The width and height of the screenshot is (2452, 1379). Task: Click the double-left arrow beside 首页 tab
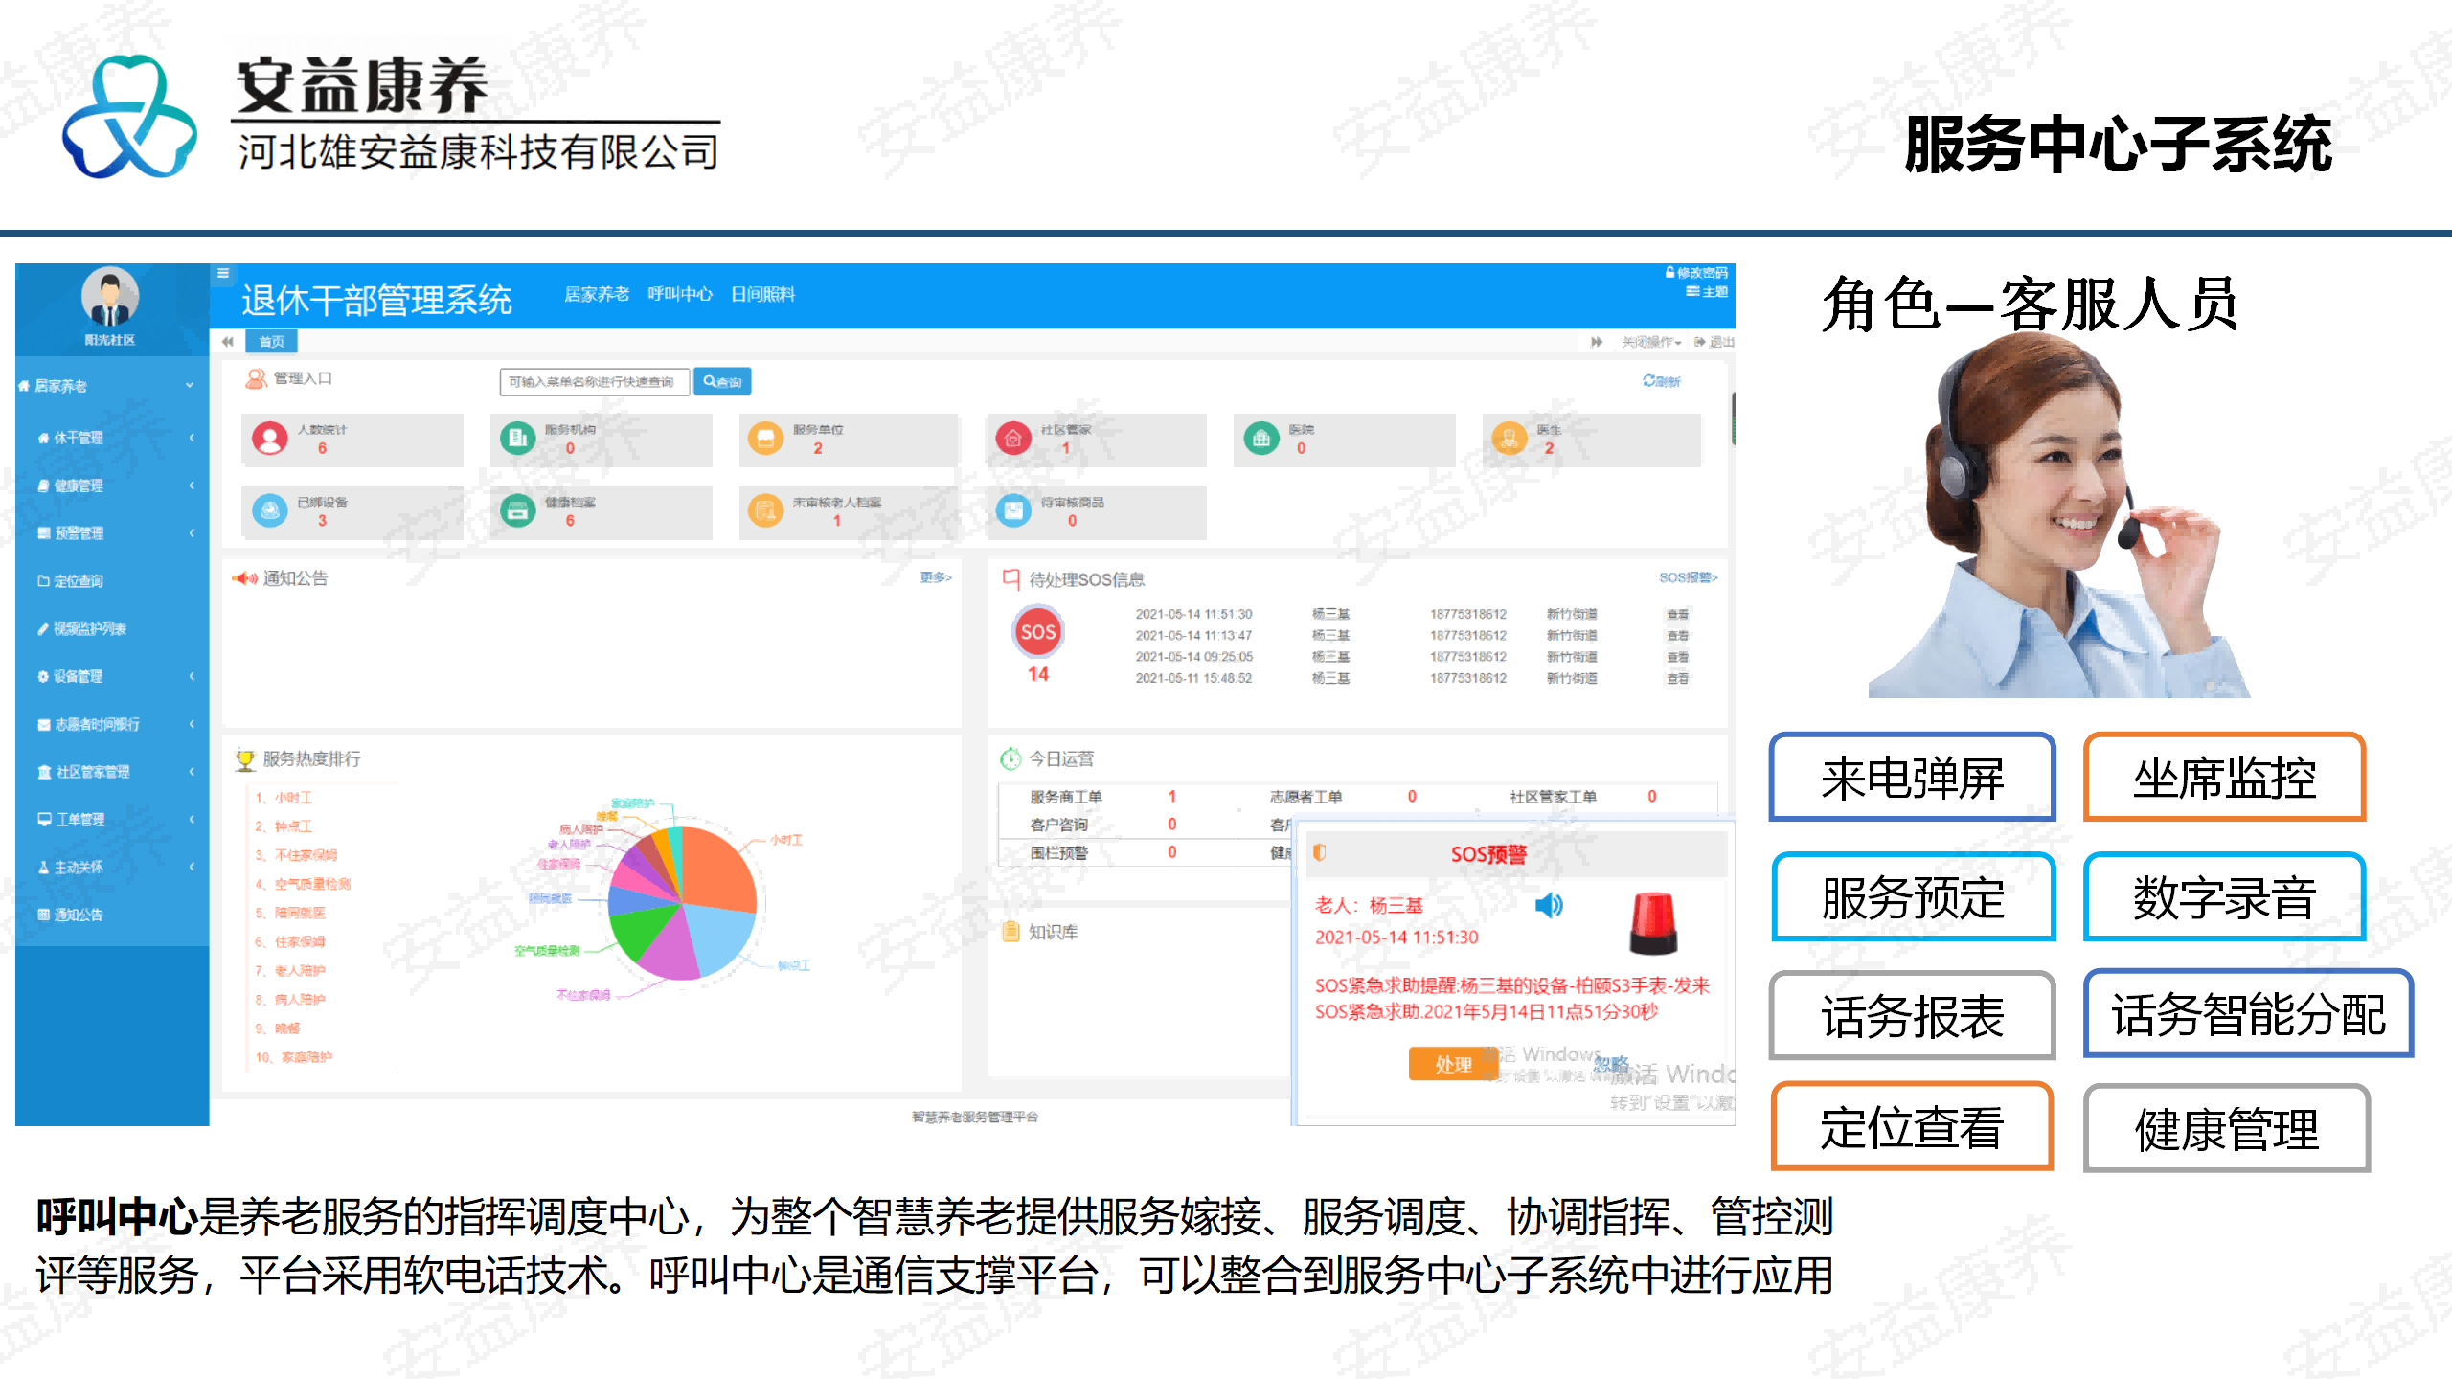(228, 341)
